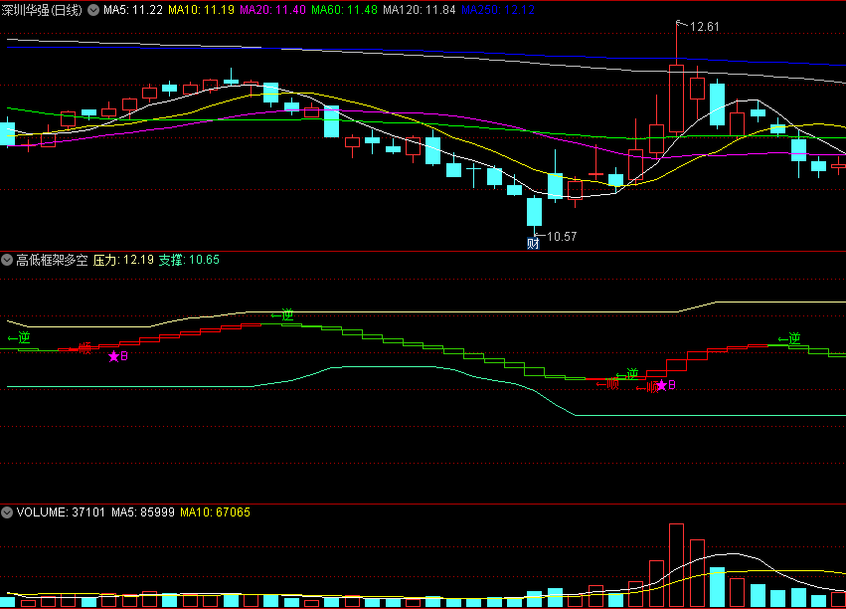This screenshot has width=846, height=609.
Task: Click the MA120: 11.84 label
Action: pyautogui.click(x=420, y=10)
